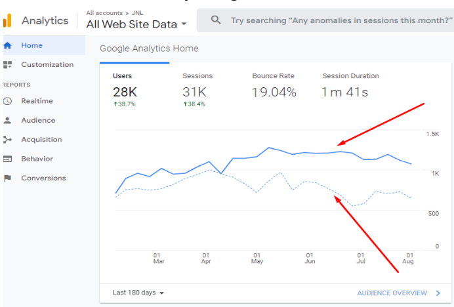Click the Google Analytics Home heading
Screen dimensions: 454x307
pyautogui.click(x=149, y=49)
